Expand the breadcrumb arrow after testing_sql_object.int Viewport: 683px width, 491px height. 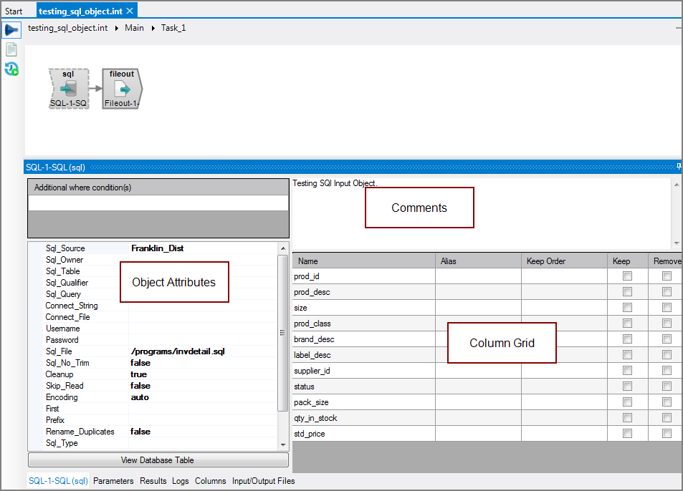tap(116, 29)
